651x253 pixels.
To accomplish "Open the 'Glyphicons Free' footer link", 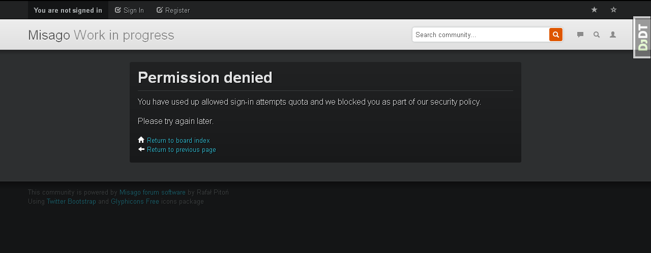I will click(x=135, y=202).
